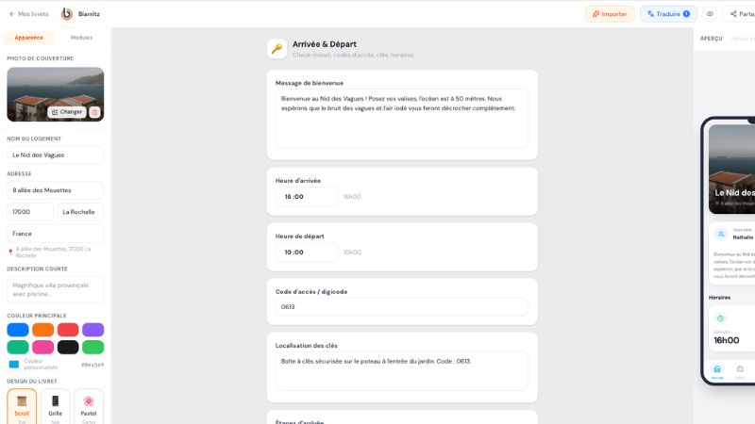Open the Traduire translation option

pyautogui.click(x=668, y=14)
